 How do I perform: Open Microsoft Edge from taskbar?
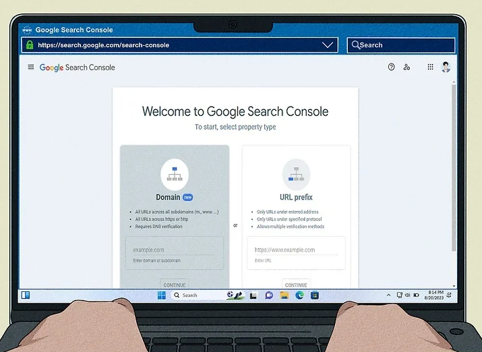click(299, 295)
